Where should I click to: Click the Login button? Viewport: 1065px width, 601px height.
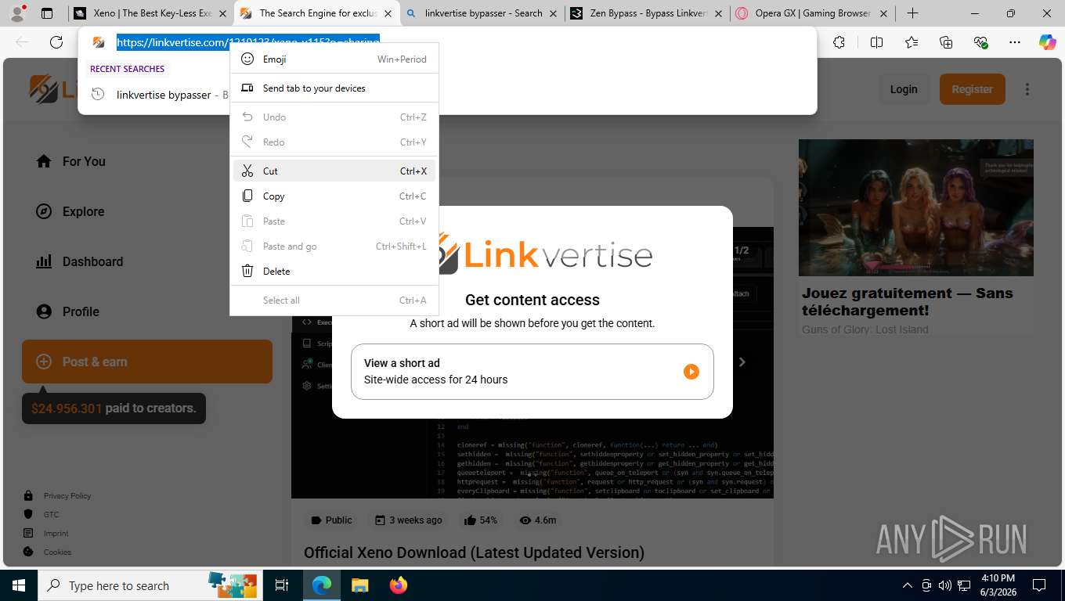point(904,89)
